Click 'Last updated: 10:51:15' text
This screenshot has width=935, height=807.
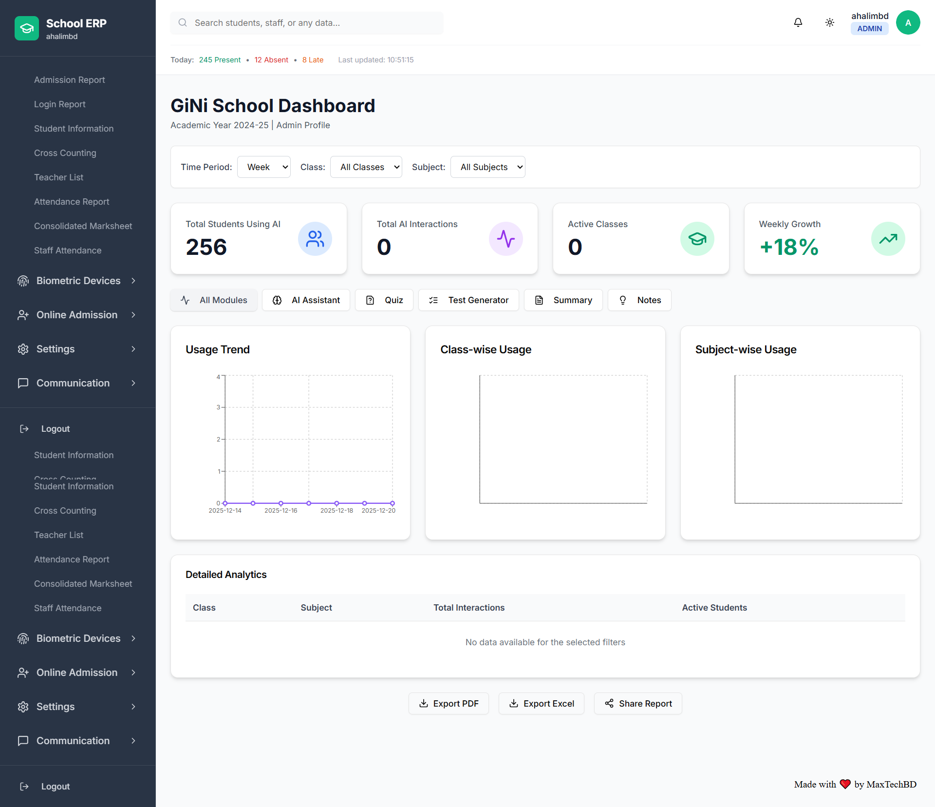[x=376, y=60]
